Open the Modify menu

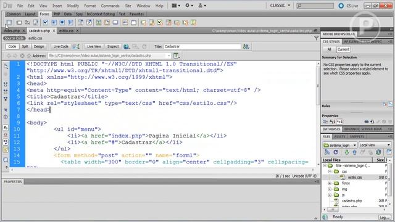(73, 6)
